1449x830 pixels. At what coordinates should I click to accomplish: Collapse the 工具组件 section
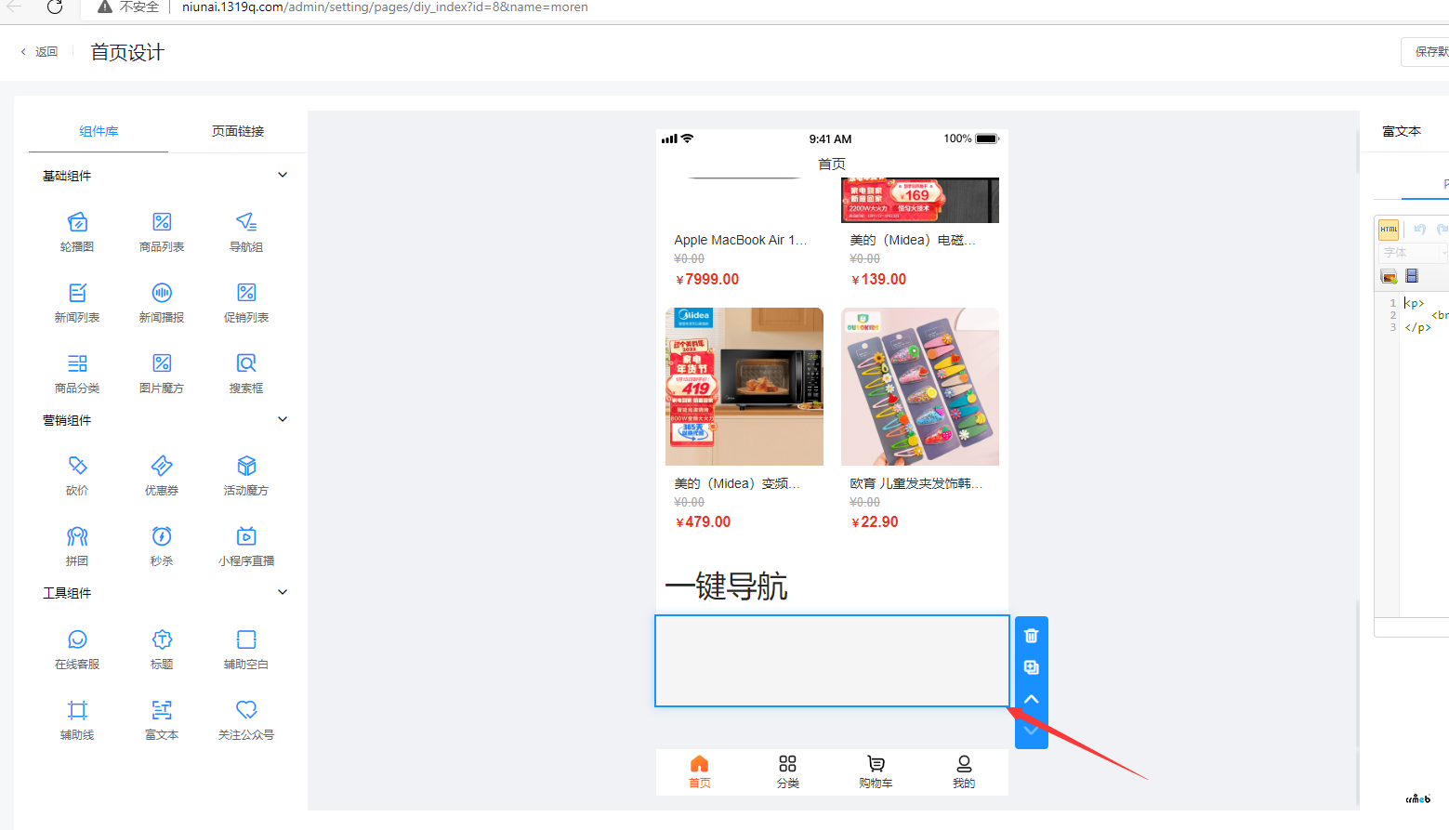click(283, 592)
